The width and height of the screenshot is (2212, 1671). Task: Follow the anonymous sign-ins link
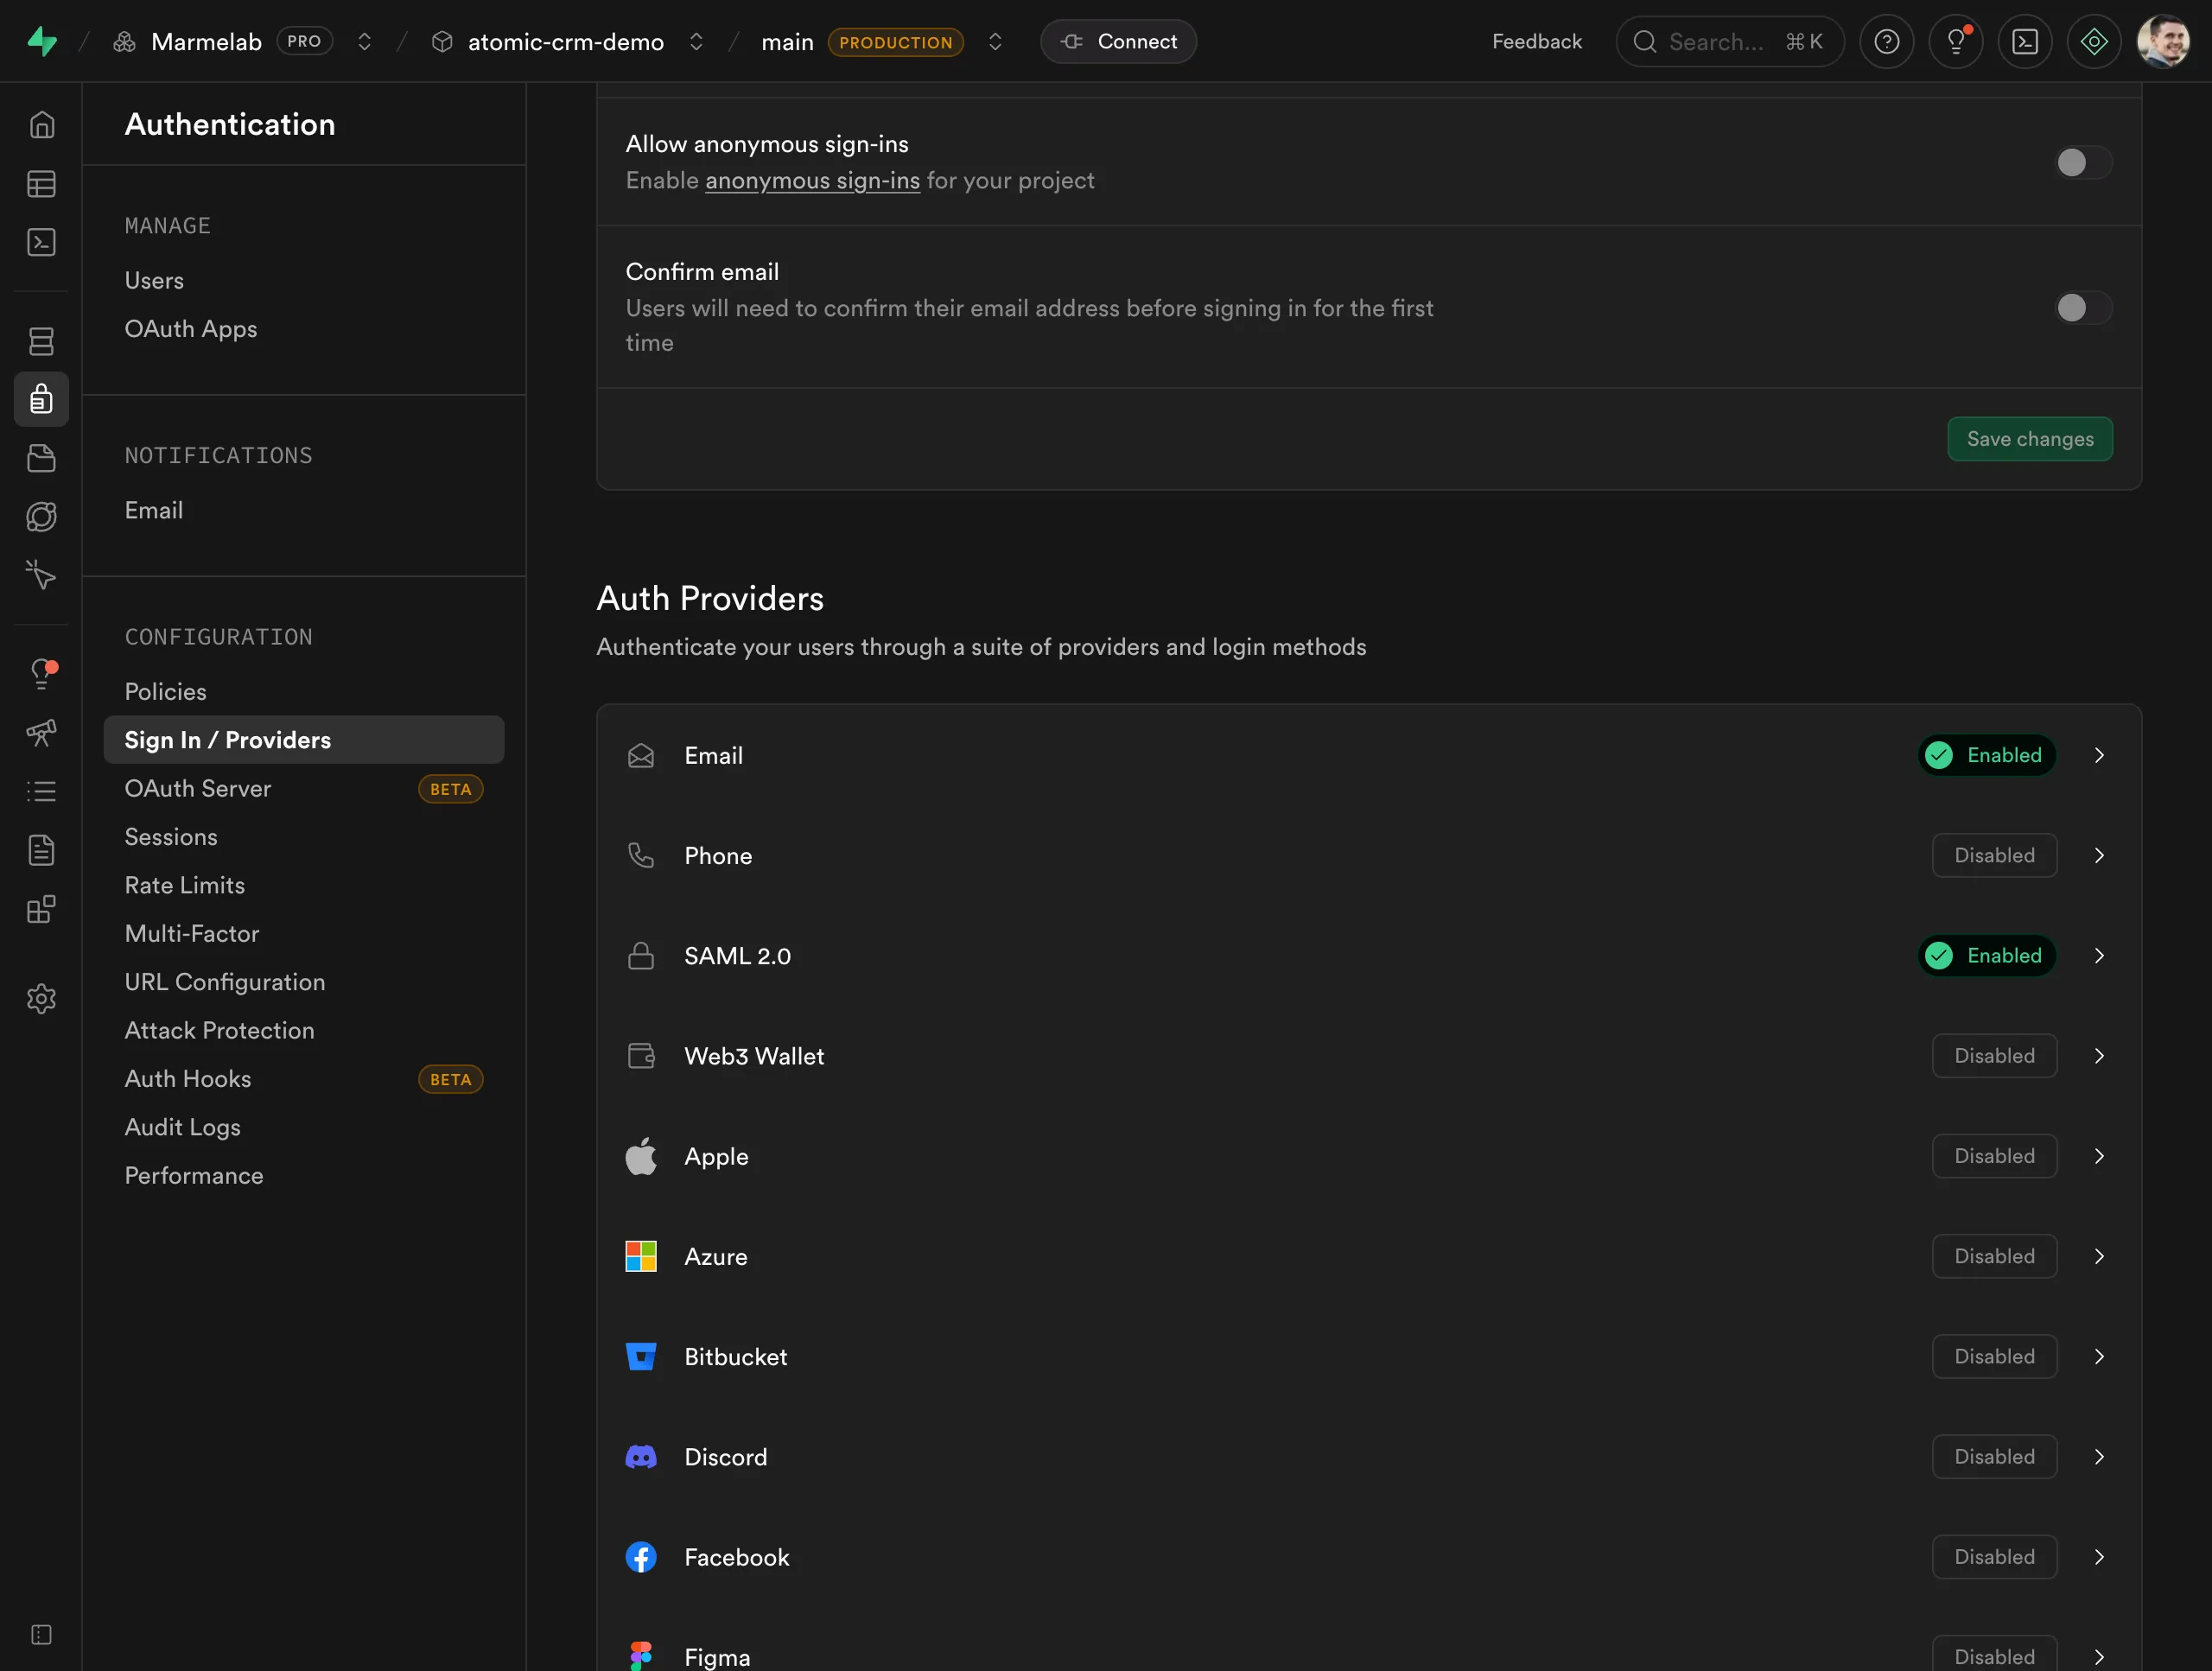coord(812,180)
